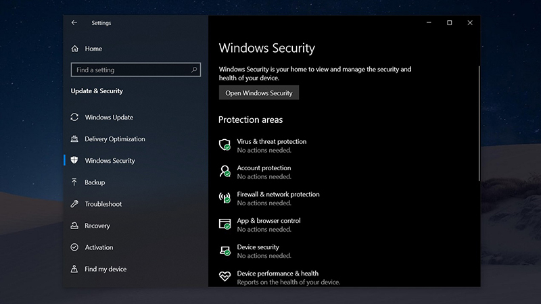Select the Windows Update sync icon

(x=74, y=117)
